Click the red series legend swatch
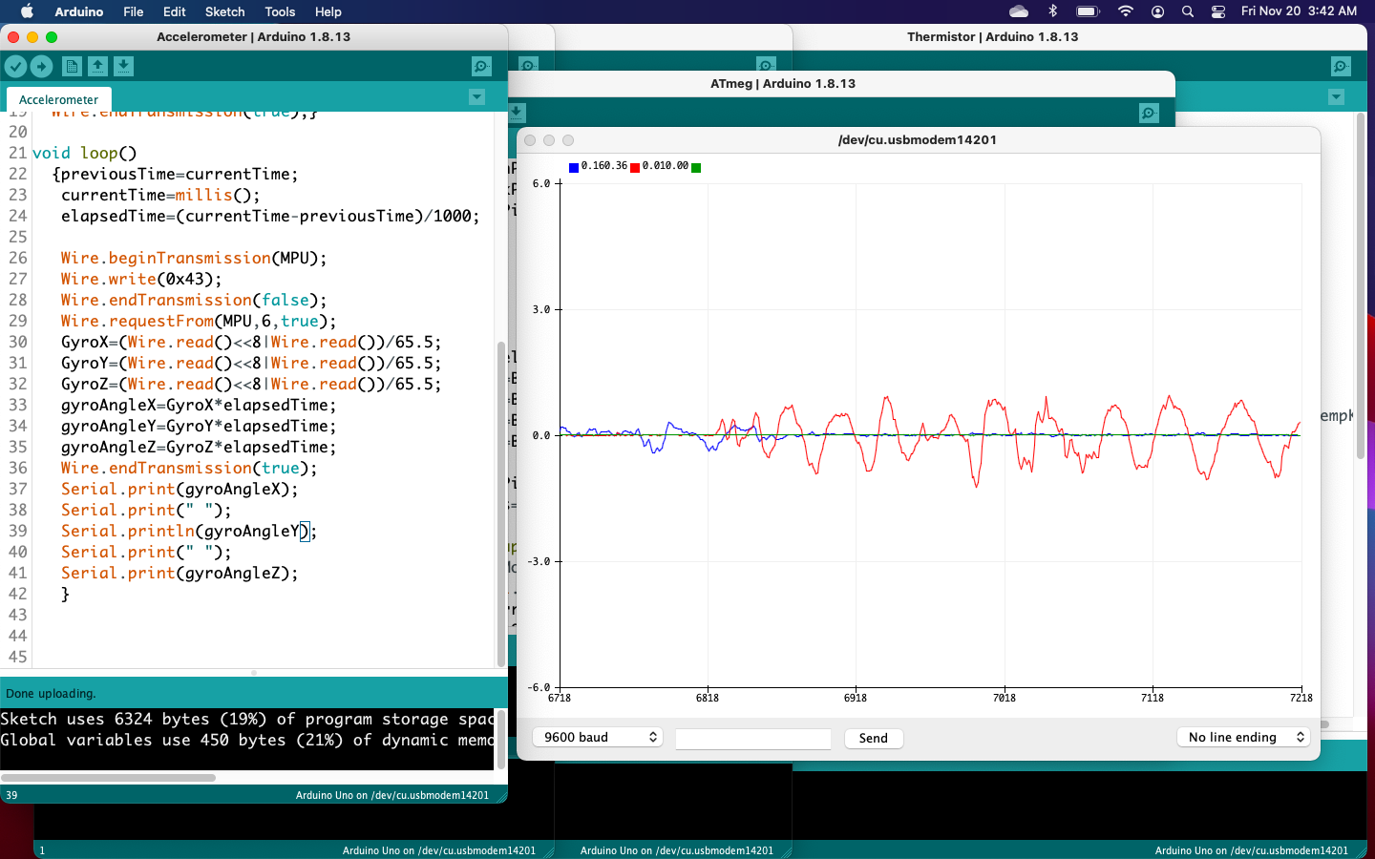 635,167
